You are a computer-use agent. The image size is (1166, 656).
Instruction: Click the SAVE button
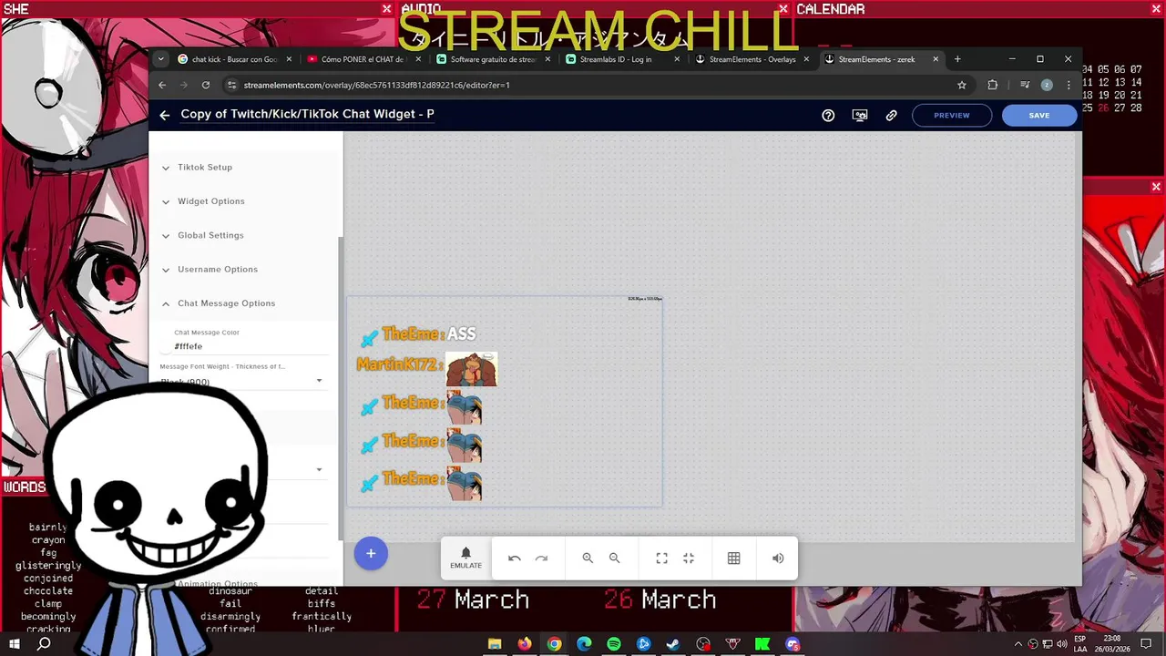tap(1039, 116)
